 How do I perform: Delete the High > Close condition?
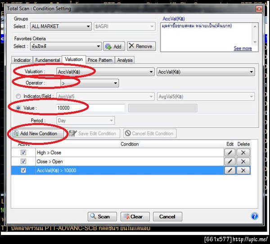click(243, 153)
